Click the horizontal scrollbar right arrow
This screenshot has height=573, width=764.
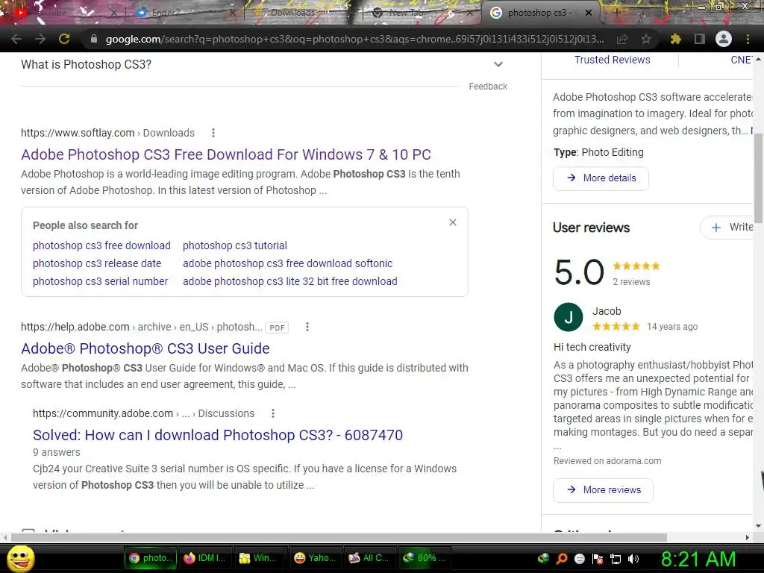point(747,537)
